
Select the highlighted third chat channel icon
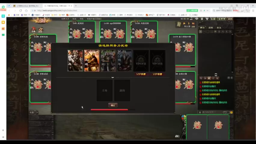point(209,78)
